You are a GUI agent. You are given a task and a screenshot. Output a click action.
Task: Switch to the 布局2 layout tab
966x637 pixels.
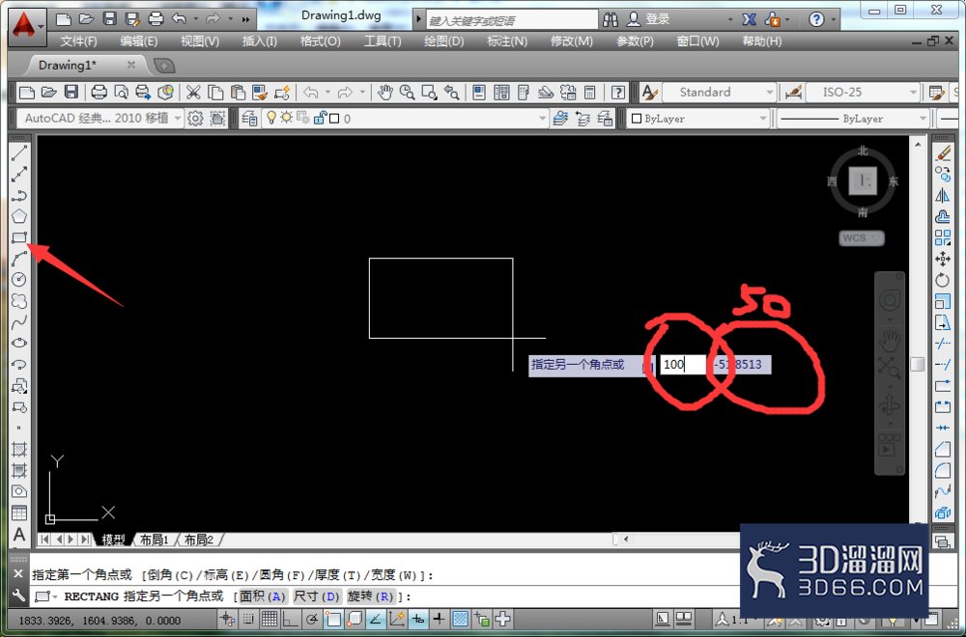[x=198, y=540]
